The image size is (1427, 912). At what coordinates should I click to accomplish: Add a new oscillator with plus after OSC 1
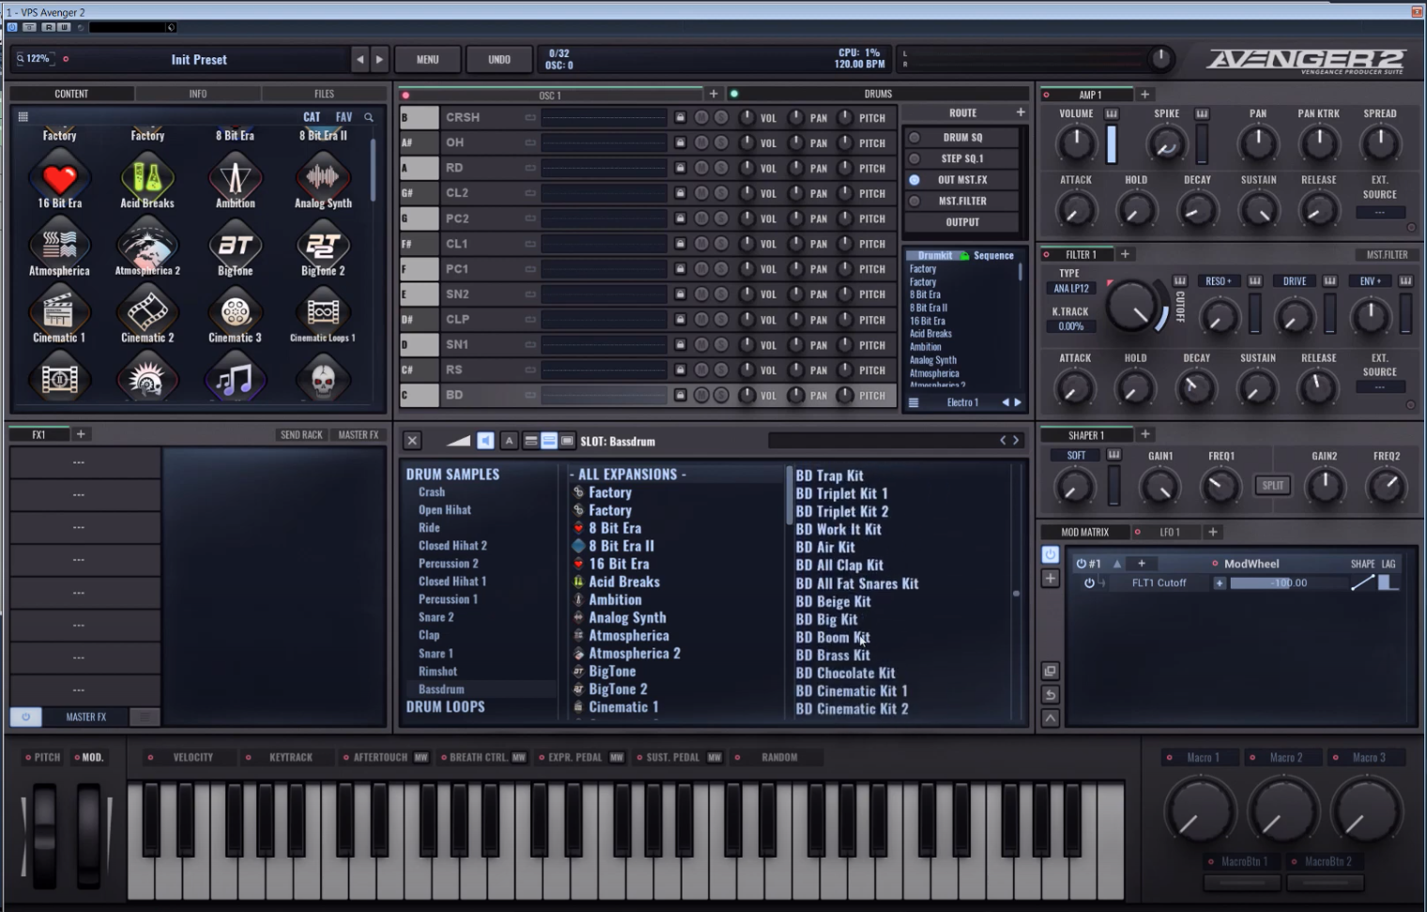pos(713,94)
